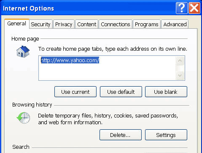The height and width of the screenshot is (153, 202).
Task: Open the Privacy tab
Action: point(64,24)
